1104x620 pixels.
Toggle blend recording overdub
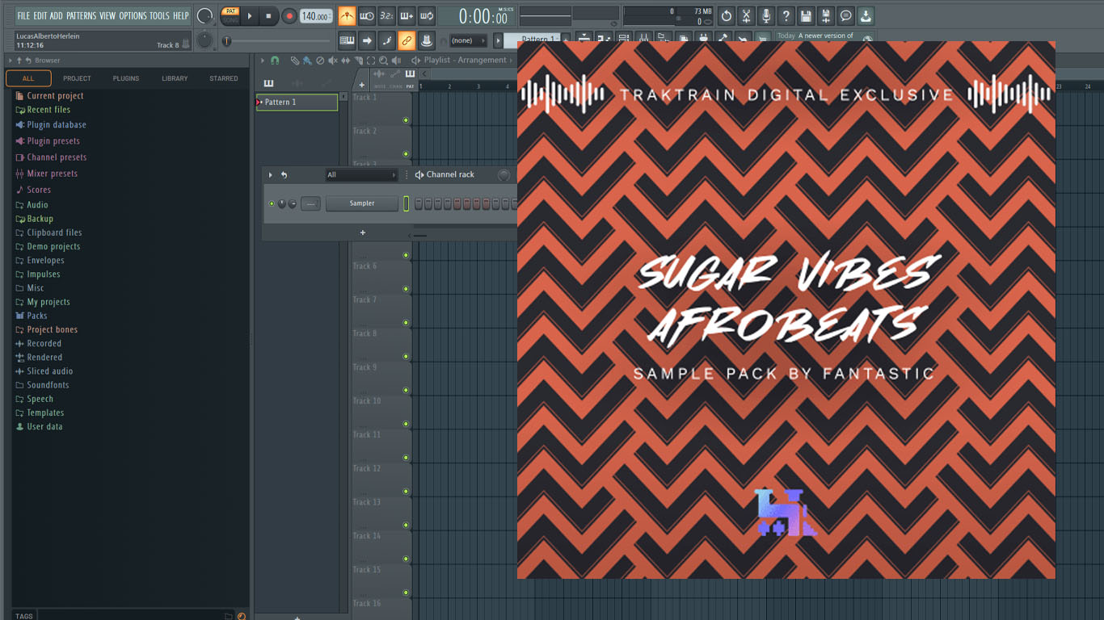pos(407,16)
